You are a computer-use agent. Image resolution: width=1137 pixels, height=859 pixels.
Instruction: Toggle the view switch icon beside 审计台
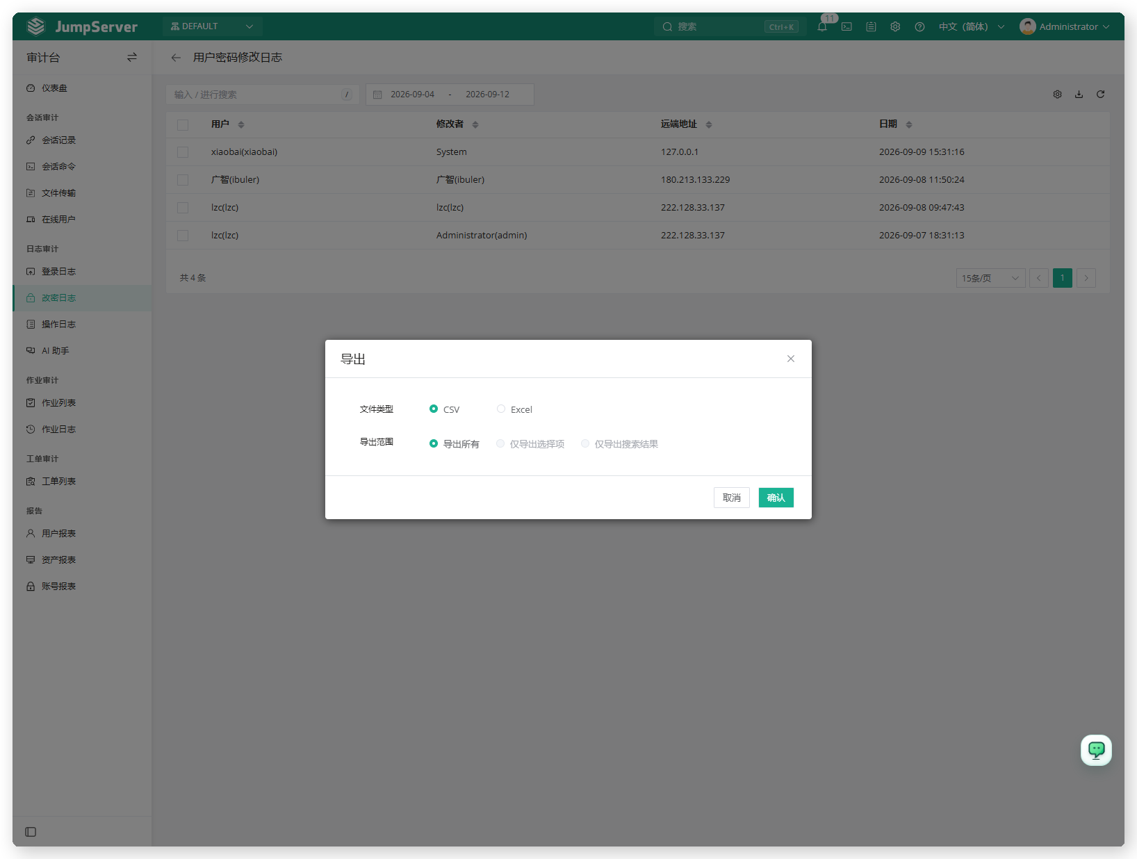(132, 58)
